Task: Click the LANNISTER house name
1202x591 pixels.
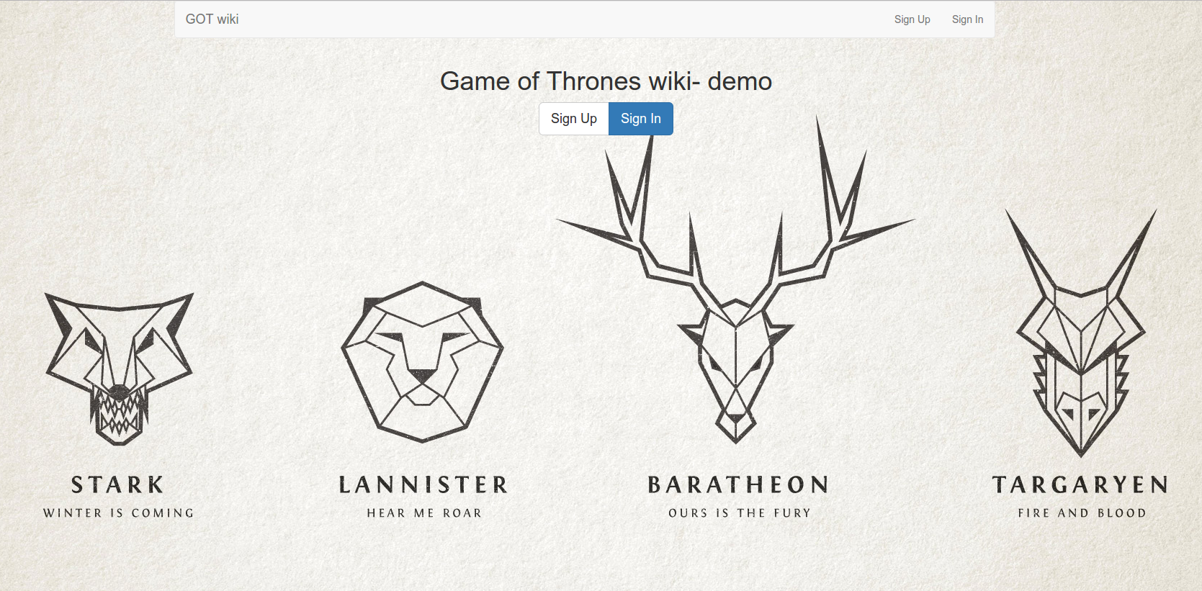Action: [423, 485]
